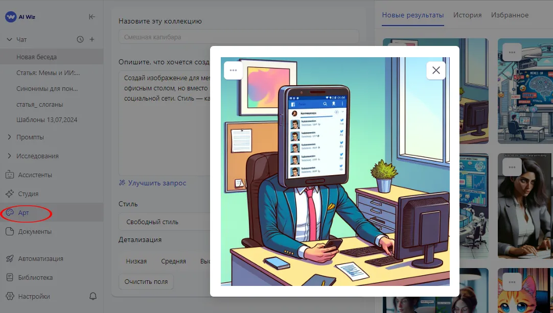The width and height of the screenshot is (553, 313).
Task: Click the chat history clock icon
Action: [80, 39]
